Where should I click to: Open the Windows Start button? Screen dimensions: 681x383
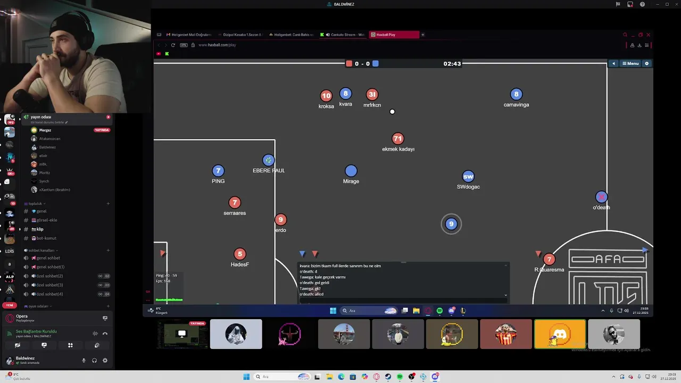246,377
